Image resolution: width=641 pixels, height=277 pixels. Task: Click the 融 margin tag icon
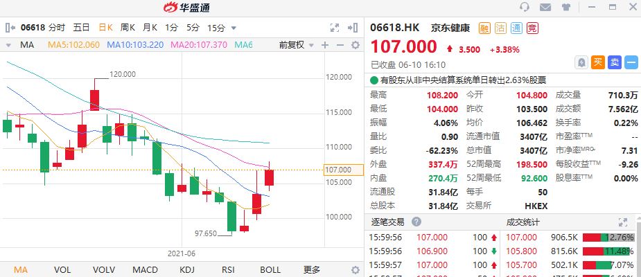pyautogui.click(x=484, y=28)
